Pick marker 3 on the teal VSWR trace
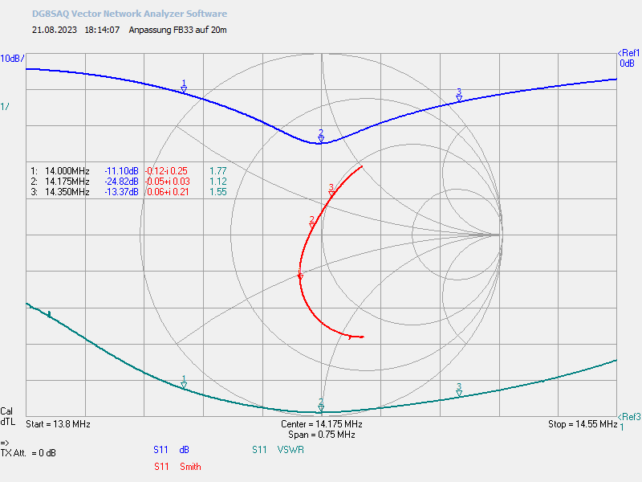Image resolution: width=642 pixels, height=482 pixels. tap(459, 390)
